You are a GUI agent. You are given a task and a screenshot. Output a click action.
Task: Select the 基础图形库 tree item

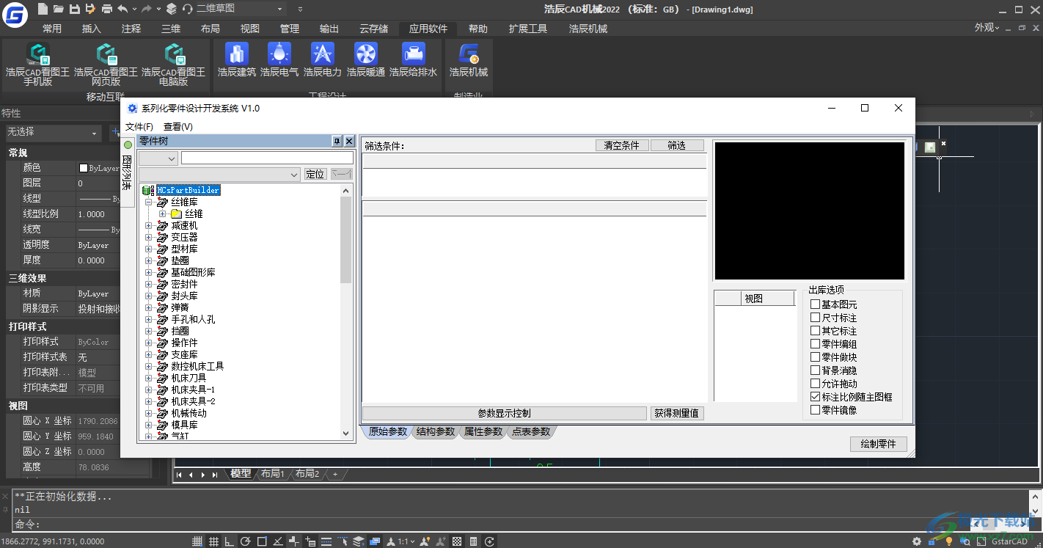click(x=193, y=272)
